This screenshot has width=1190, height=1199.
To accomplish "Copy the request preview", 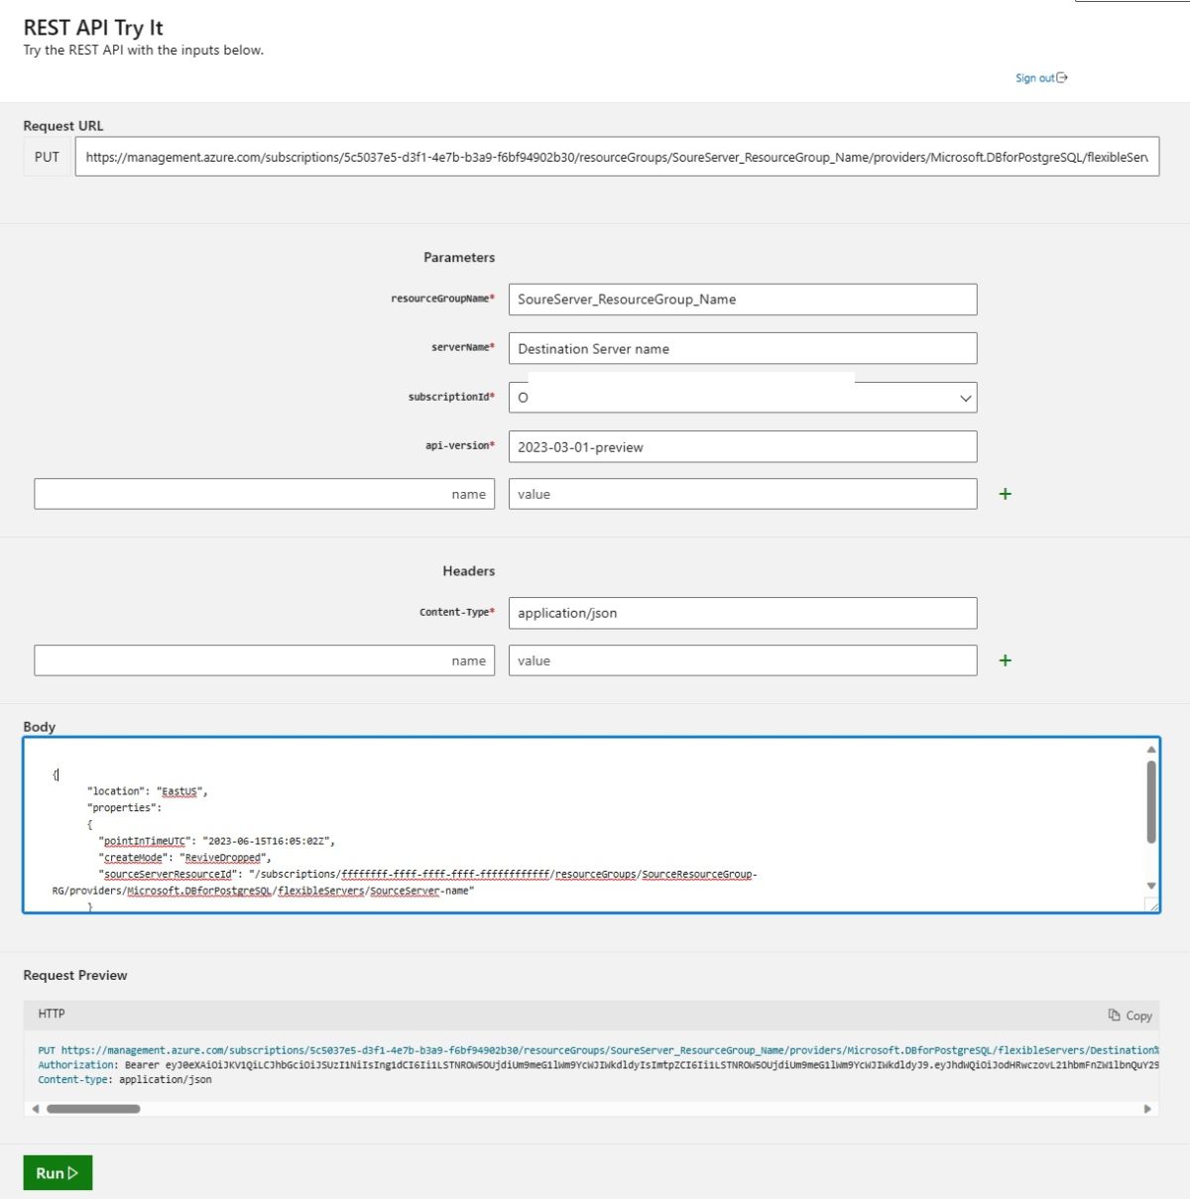I will 1130,1016.
